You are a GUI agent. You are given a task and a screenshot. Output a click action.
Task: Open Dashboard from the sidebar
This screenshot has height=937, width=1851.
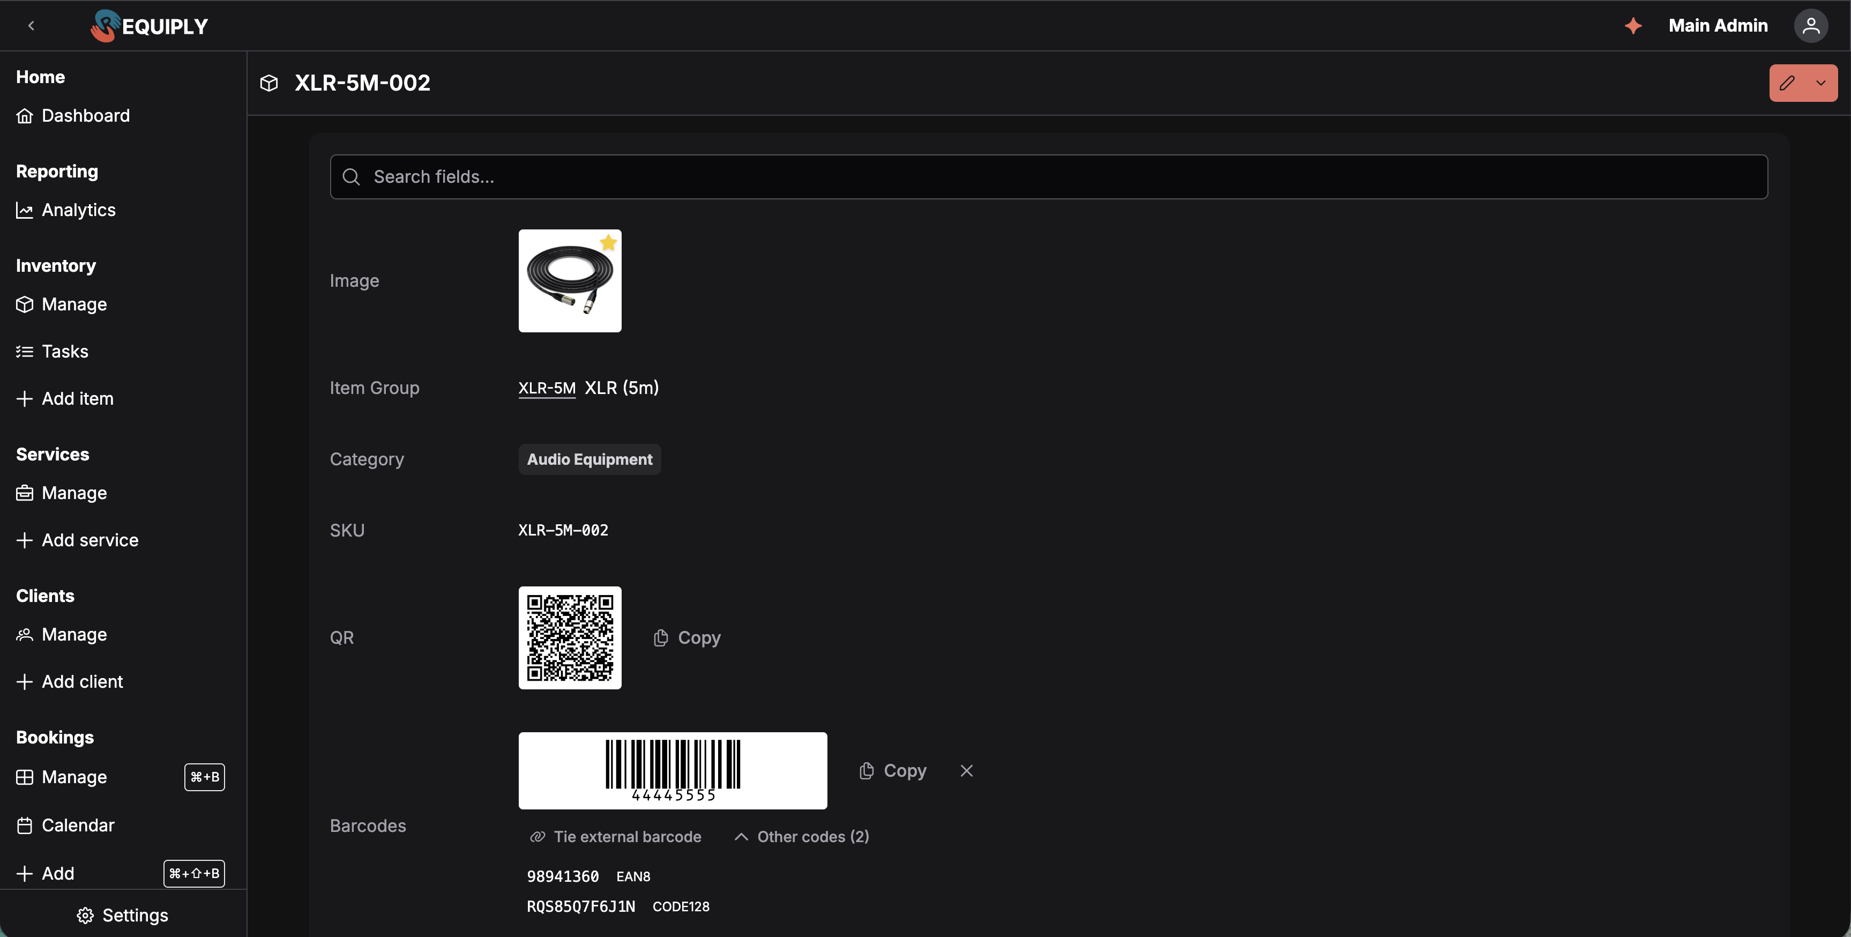tap(73, 116)
